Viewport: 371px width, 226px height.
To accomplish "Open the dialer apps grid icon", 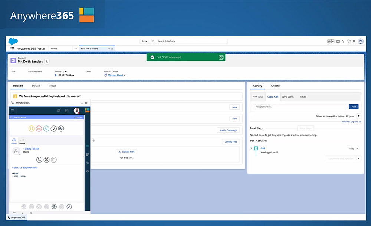I will [13, 111].
